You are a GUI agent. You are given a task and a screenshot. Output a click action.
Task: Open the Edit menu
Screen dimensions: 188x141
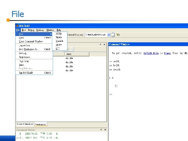point(24,30)
